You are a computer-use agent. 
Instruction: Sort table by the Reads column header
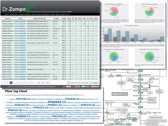[x=69, y=18]
